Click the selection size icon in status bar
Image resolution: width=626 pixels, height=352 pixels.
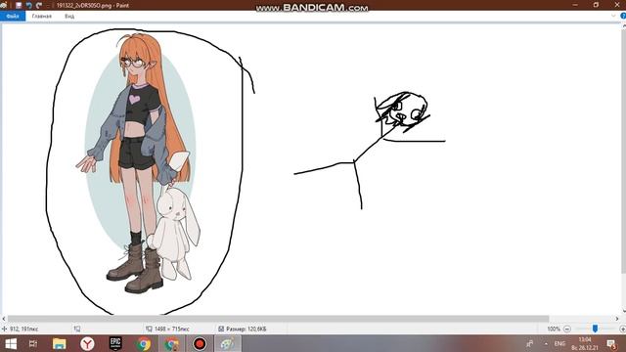(77, 329)
